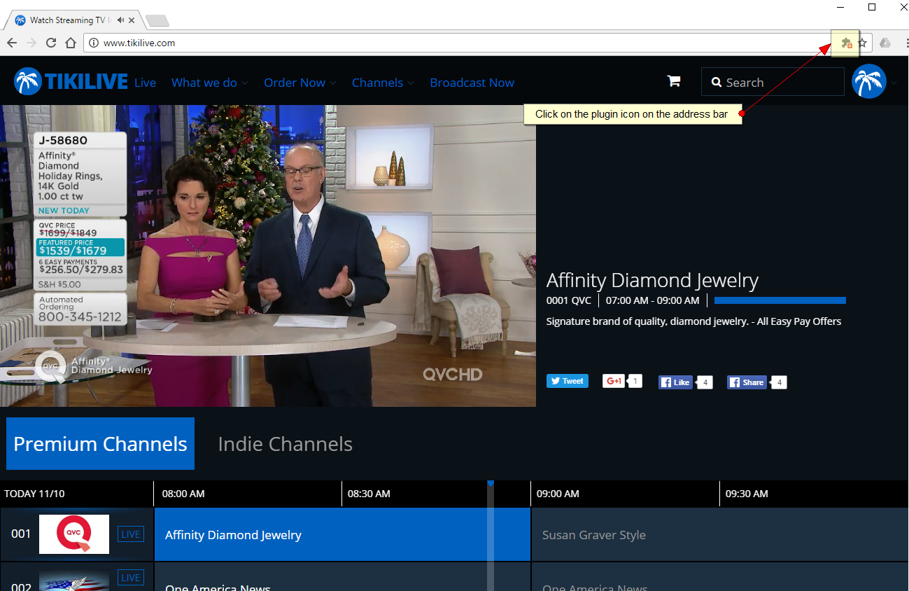Bookmark this page with the star icon
The image size is (909, 591).
click(x=863, y=43)
